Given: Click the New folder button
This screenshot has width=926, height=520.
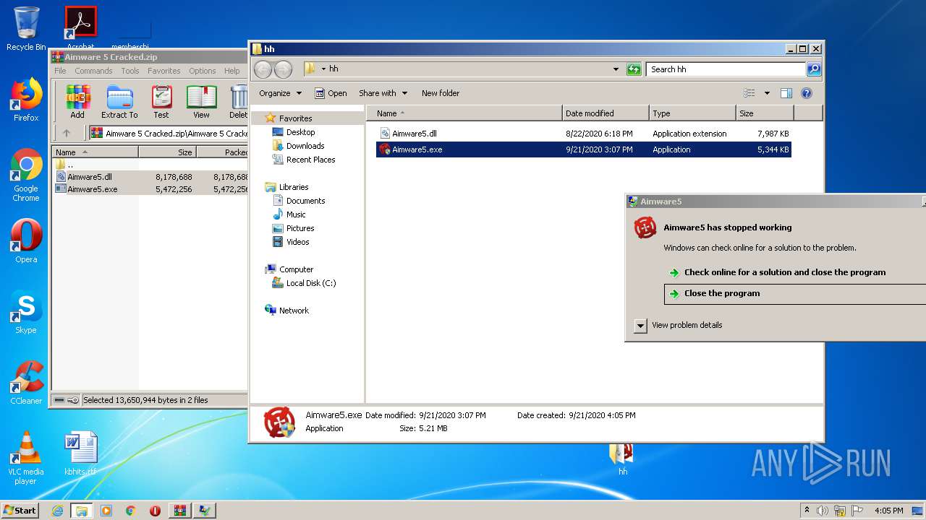Looking at the screenshot, I should pyautogui.click(x=441, y=93).
